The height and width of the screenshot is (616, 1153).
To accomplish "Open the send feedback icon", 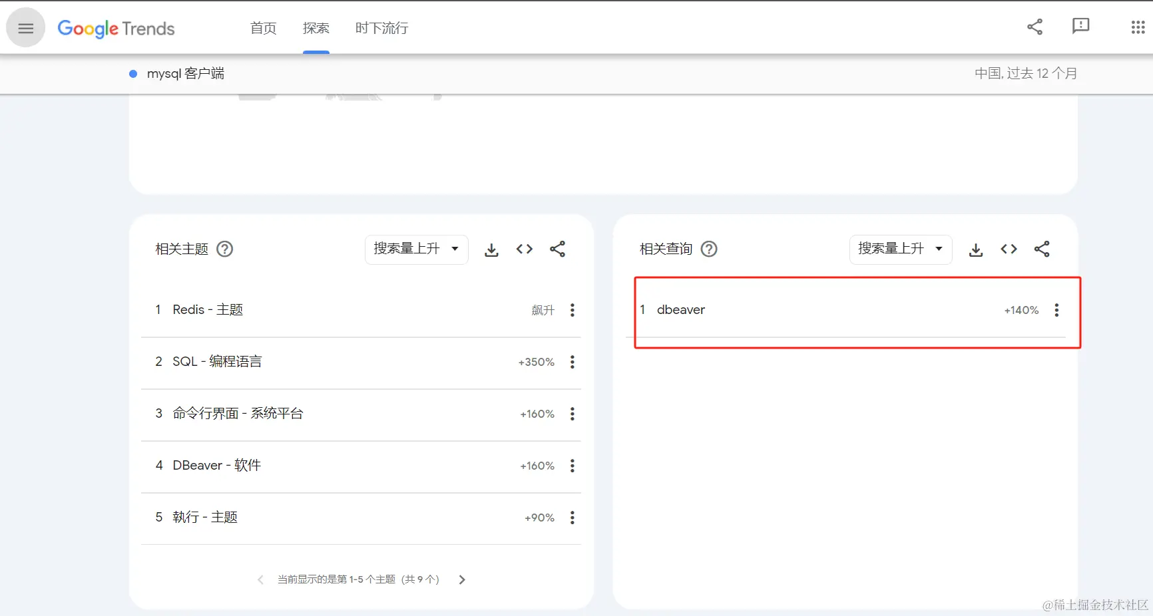I will [x=1080, y=27].
